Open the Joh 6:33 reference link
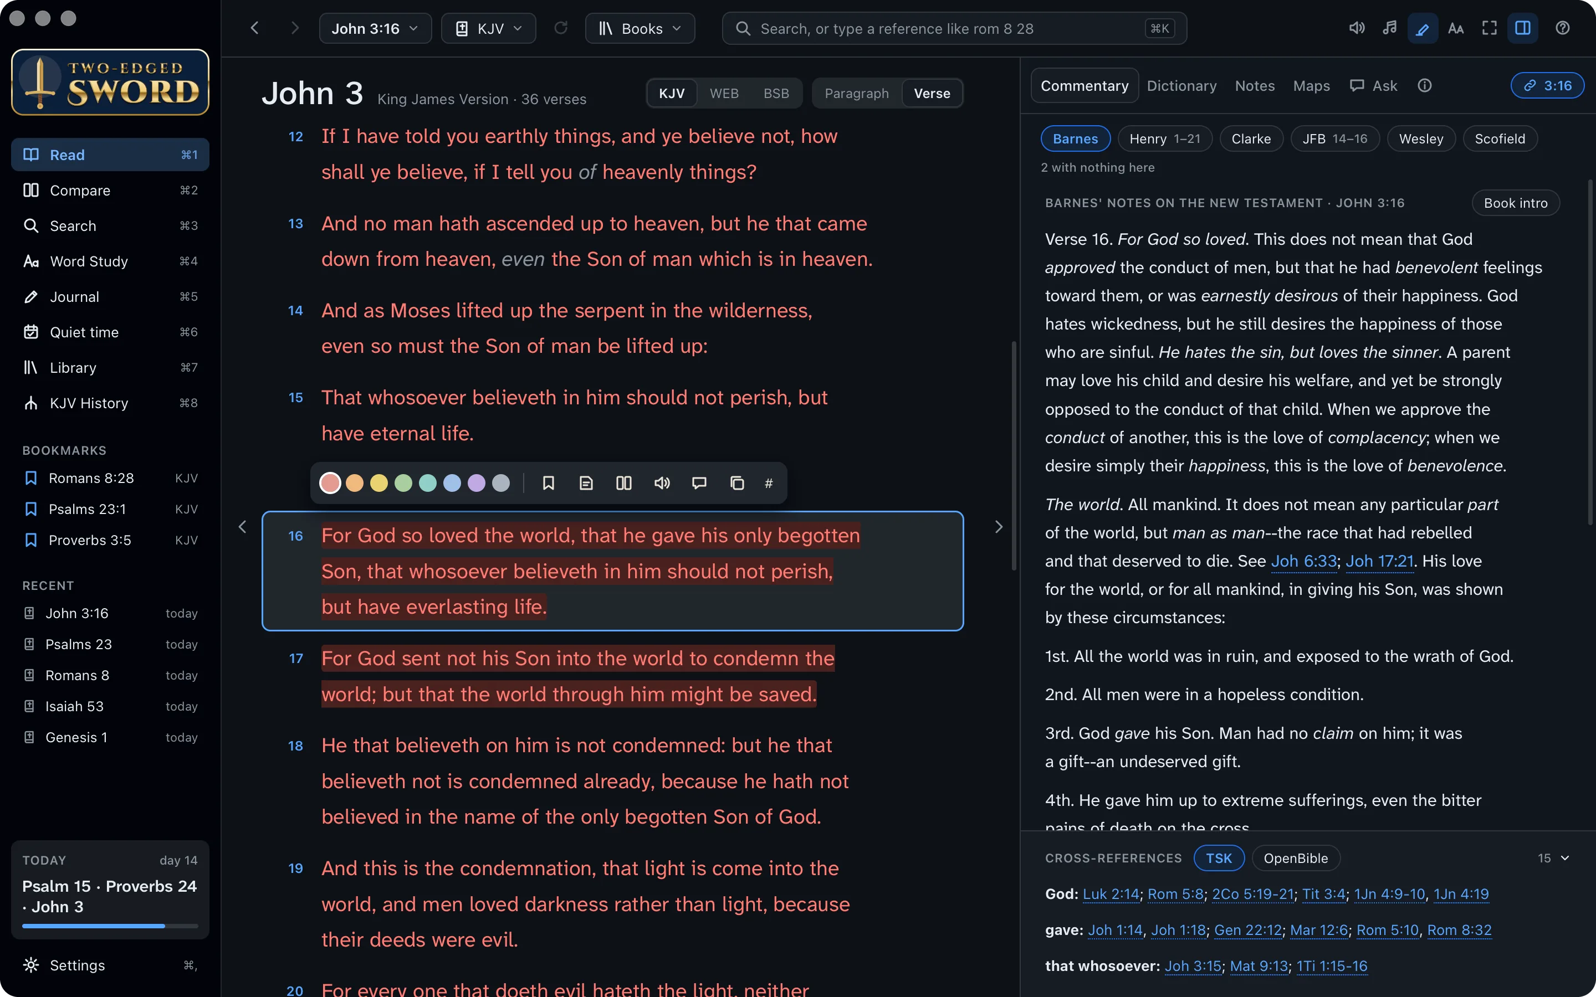Image resolution: width=1596 pixels, height=997 pixels. pos(1303,561)
